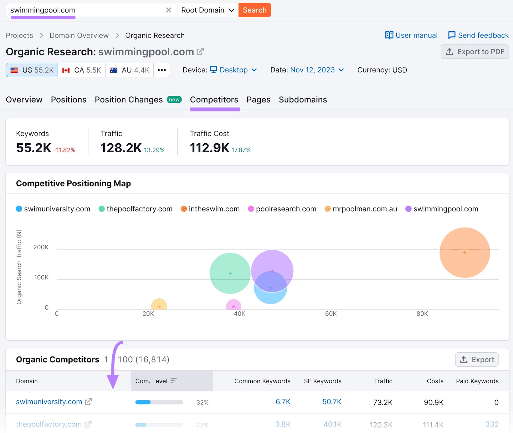
Task: Click the User manual book icon
Action: pos(389,35)
